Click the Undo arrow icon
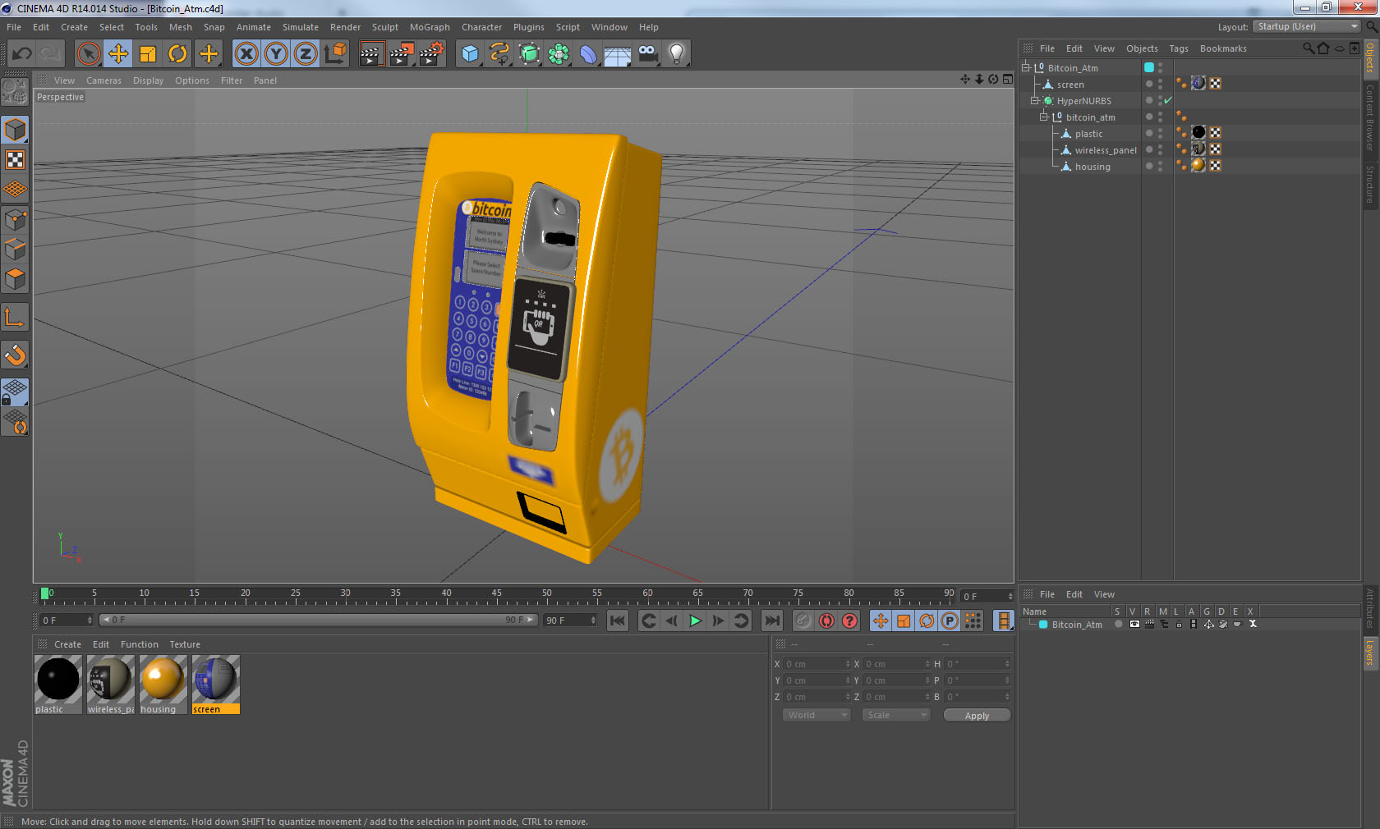1380x829 pixels. [x=22, y=54]
